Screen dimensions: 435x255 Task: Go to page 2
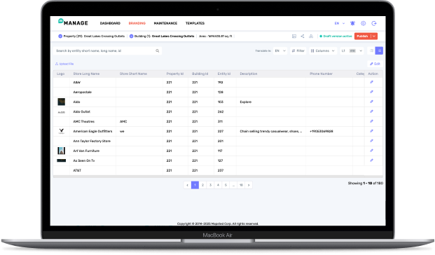203,185
